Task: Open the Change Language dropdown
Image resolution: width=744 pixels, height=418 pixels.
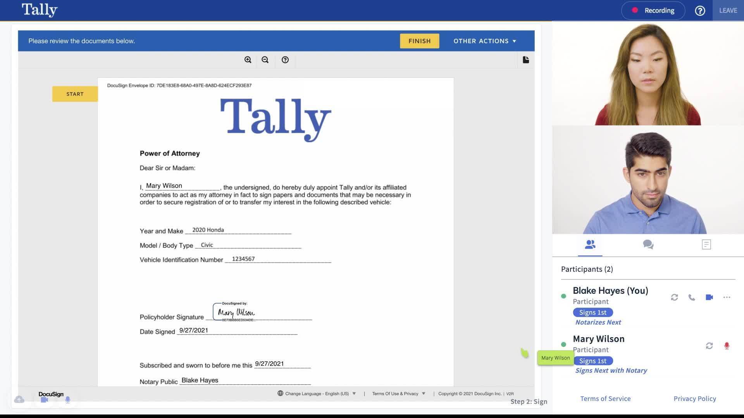Action: coord(317,394)
